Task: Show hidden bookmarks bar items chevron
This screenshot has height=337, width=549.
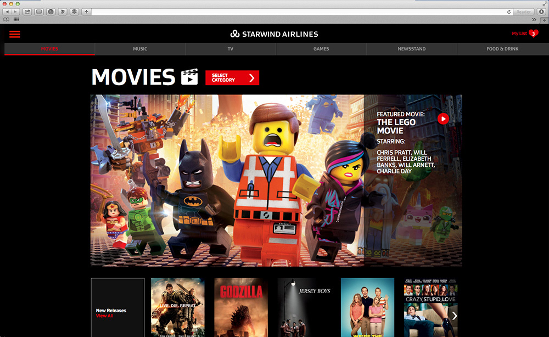Action: [534, 20]
